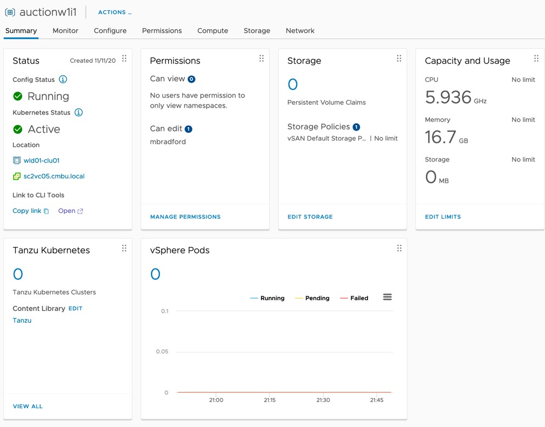Image resolution: width=545 pixels, height=427 pixels.
Task: Click the Tanzu Kubernetes card drag handle
Action: click(124, 248)
